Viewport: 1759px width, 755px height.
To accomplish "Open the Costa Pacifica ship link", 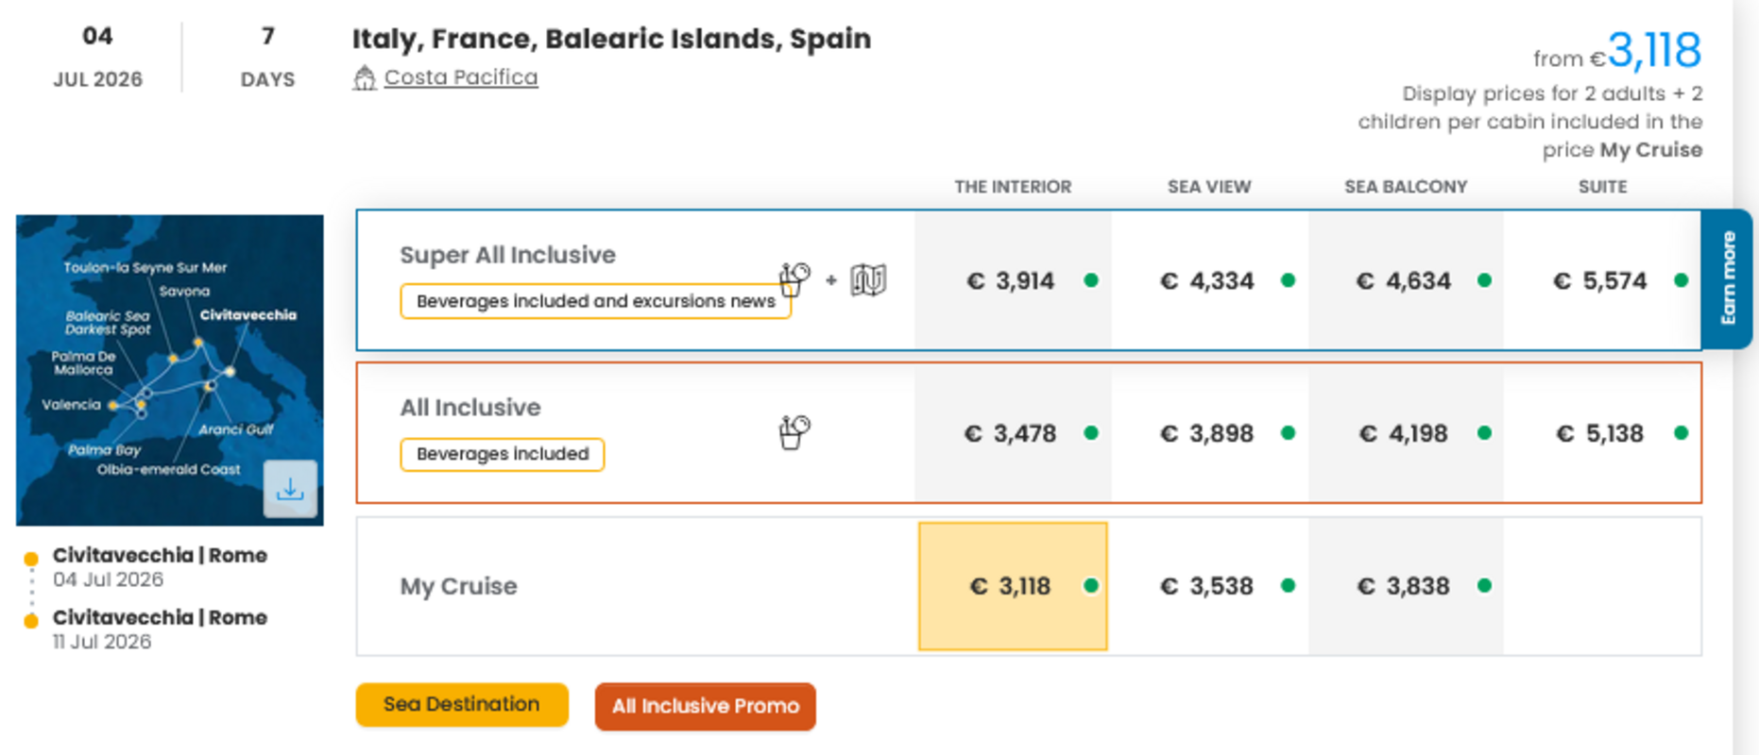I will (461, 77).
